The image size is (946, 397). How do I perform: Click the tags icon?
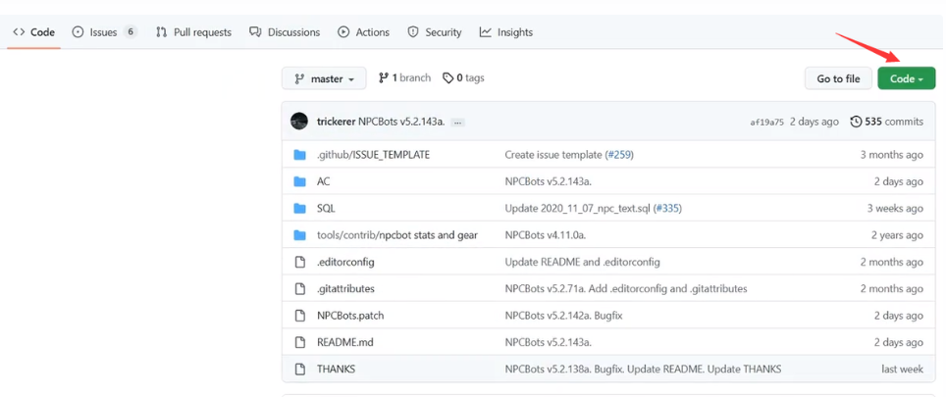coord(447,78)
